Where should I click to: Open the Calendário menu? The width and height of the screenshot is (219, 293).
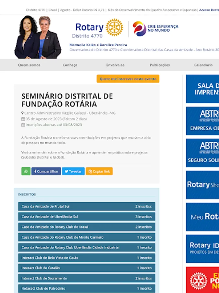click(203, 65)
